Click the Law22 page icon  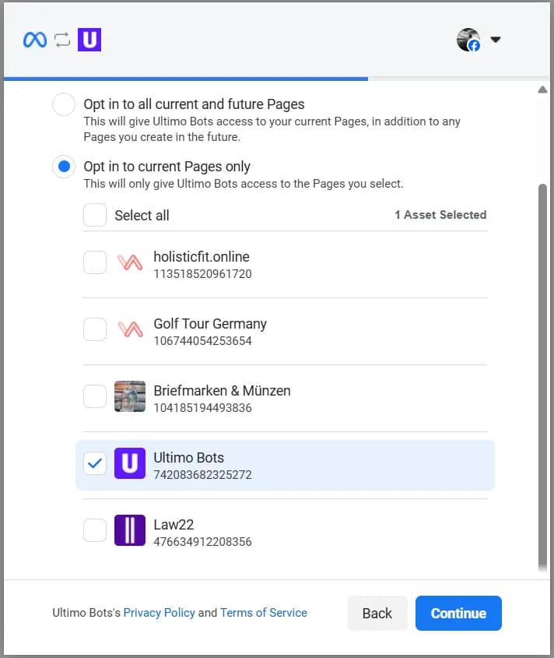(130, 530)
